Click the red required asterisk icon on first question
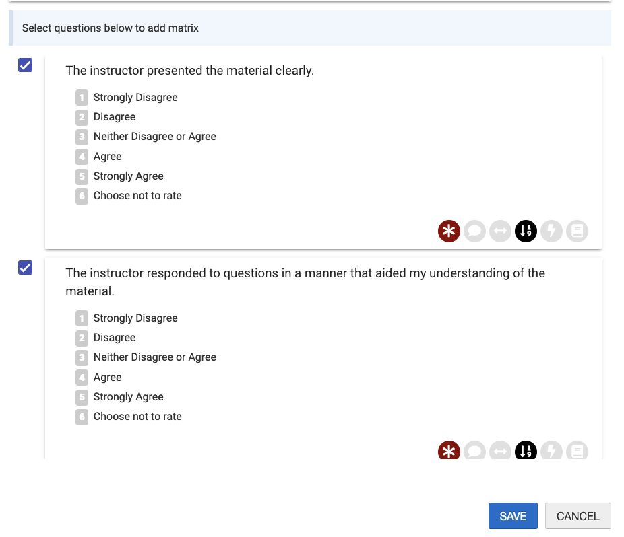 (x=449, y=231)
